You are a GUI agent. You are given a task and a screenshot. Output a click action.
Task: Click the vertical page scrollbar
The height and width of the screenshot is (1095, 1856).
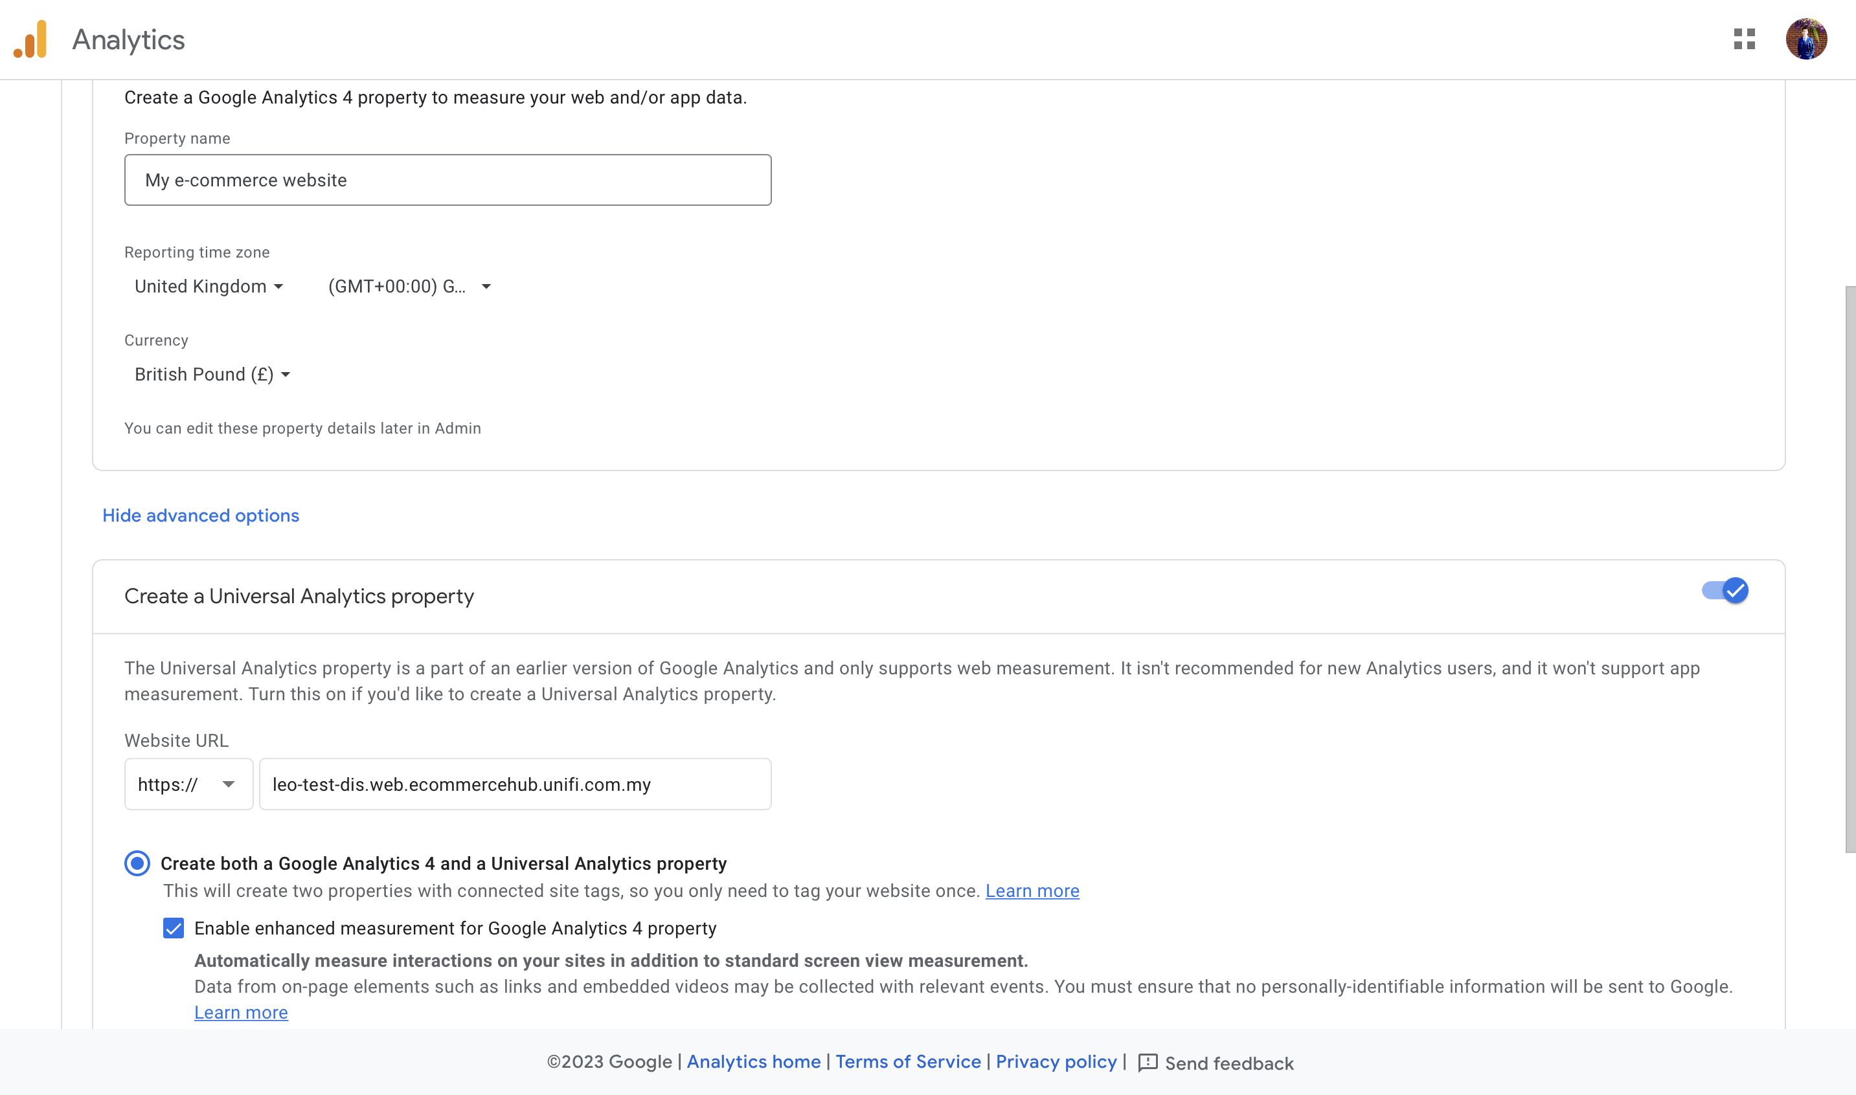point(1850,568)
